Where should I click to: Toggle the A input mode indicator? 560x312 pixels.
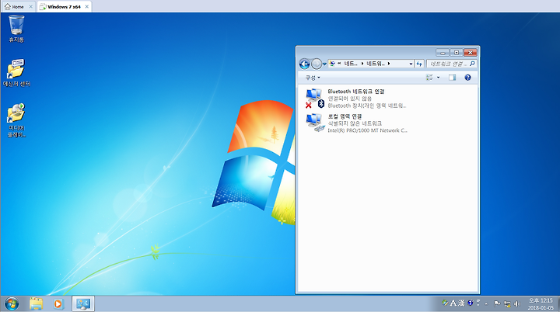click(453, 303)
